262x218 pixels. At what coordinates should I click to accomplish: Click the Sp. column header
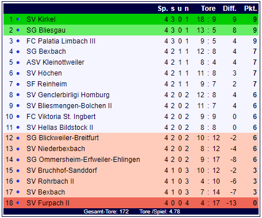(163, 9)
